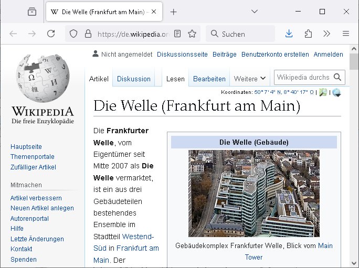The width and height of the screenshot is (359, 268).
Task: Open the map icon next to coordinates
Action: pos(323,92)
